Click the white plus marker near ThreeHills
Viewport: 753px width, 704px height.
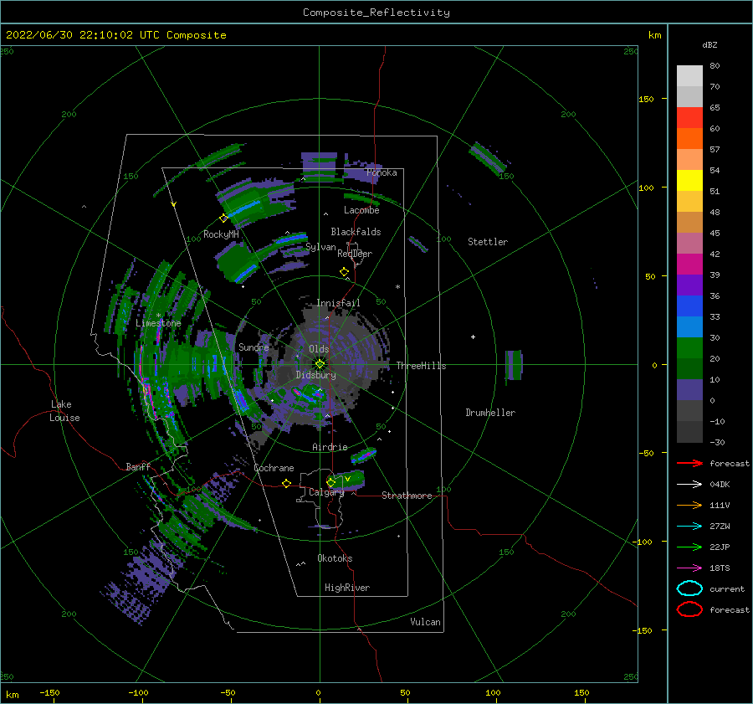pyautogui.click(x=473, y=337)
